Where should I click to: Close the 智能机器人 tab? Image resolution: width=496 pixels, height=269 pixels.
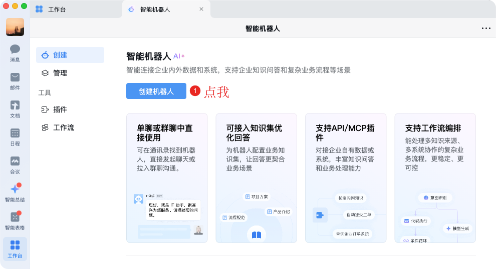[201, 9]
